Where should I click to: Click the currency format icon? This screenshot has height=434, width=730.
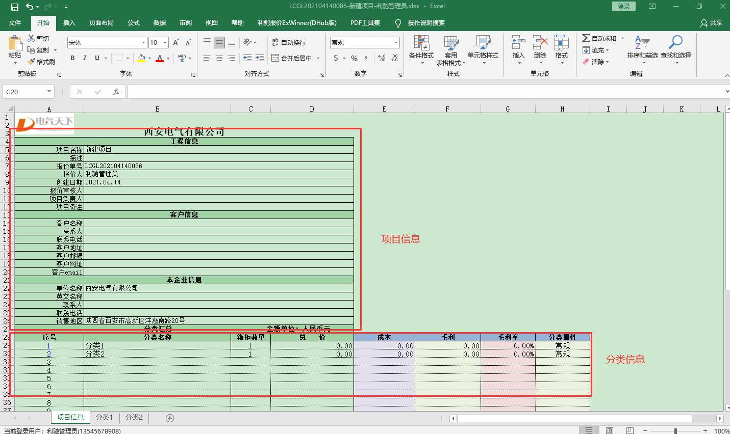[x=336, y=58]
